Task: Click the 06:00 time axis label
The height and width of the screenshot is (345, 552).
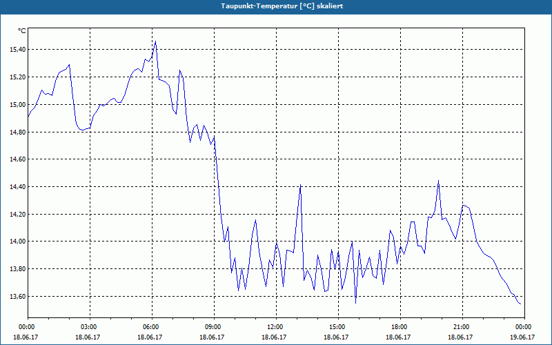Action: click(x=152, y=327)
